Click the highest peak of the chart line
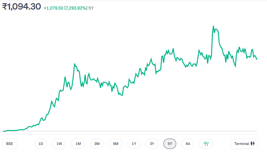The width and height of the screenshot is (267, 152). [213, 26]
